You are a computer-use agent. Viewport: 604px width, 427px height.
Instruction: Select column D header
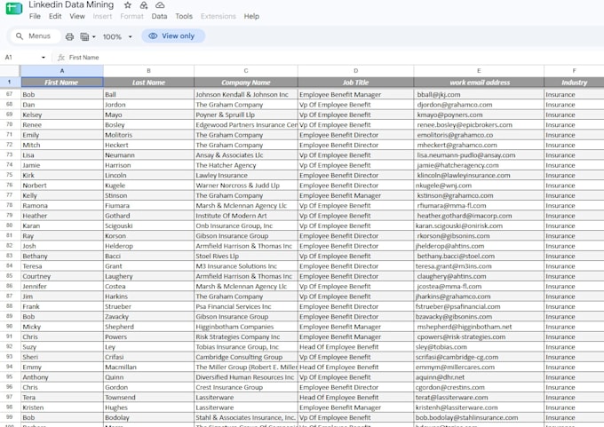pos(355,71)
